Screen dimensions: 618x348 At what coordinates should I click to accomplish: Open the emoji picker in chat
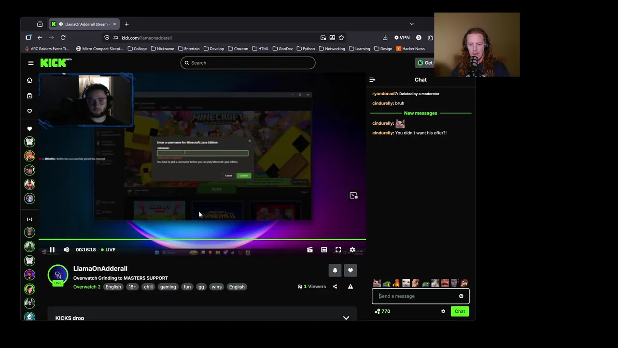click(x=461, y=296)
